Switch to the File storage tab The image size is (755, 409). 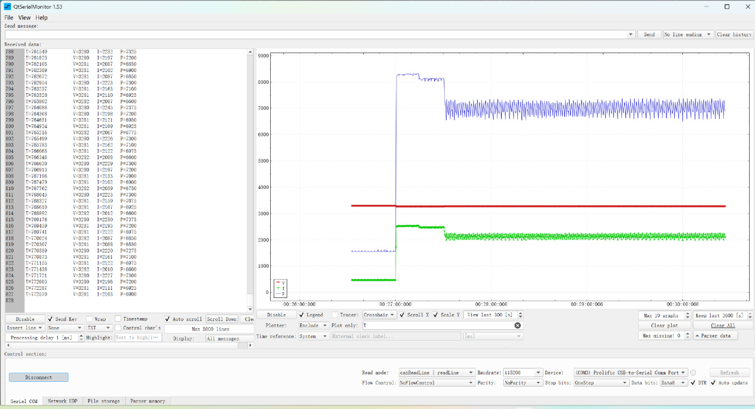104,401
